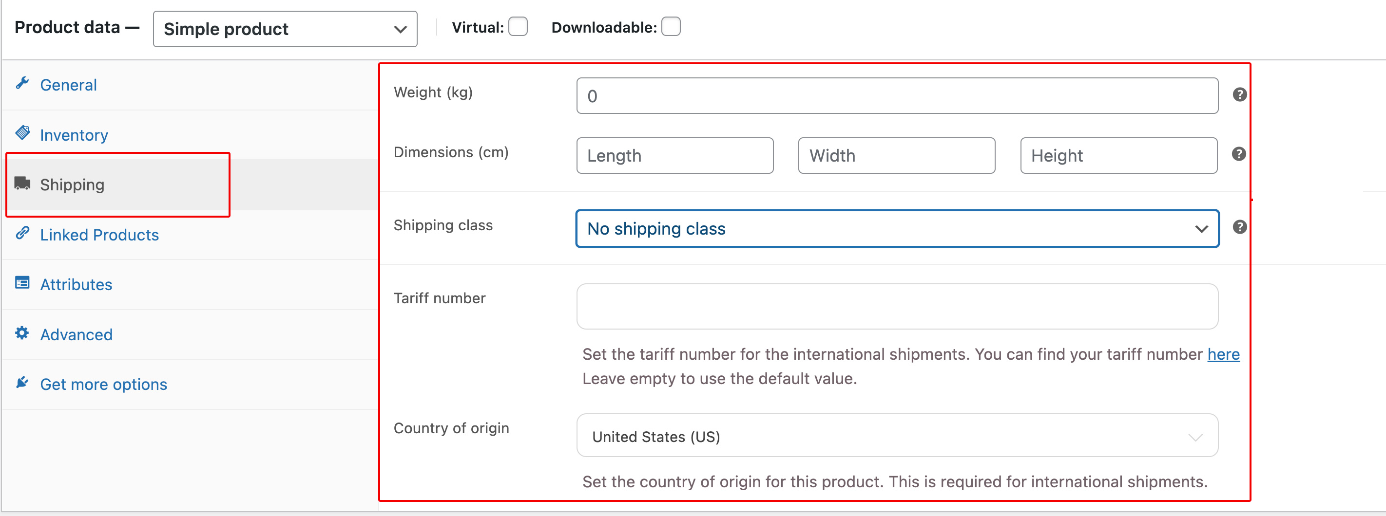Enable the Virtual checkbox
1386x516 pixels.
coord(518,27)
